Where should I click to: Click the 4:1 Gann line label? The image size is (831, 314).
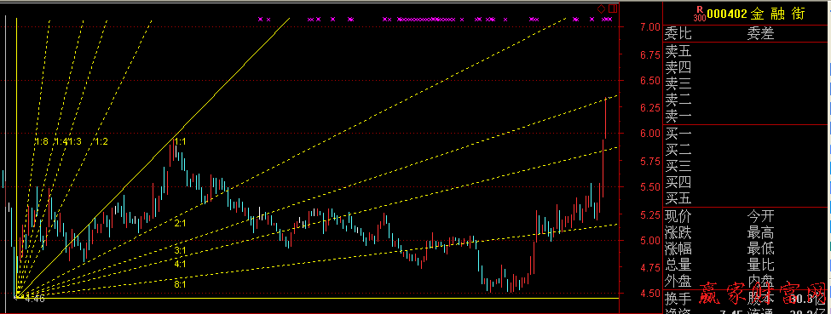click(x=180, y=263)
